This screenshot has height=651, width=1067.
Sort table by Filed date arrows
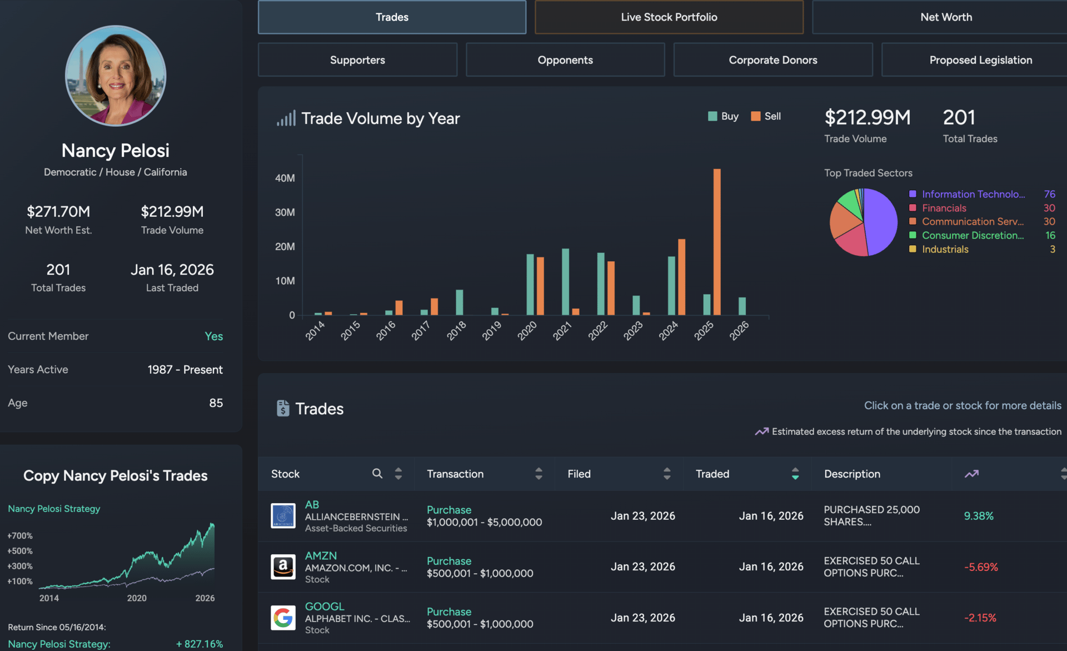pyautogui.click(x=667, y=474)
